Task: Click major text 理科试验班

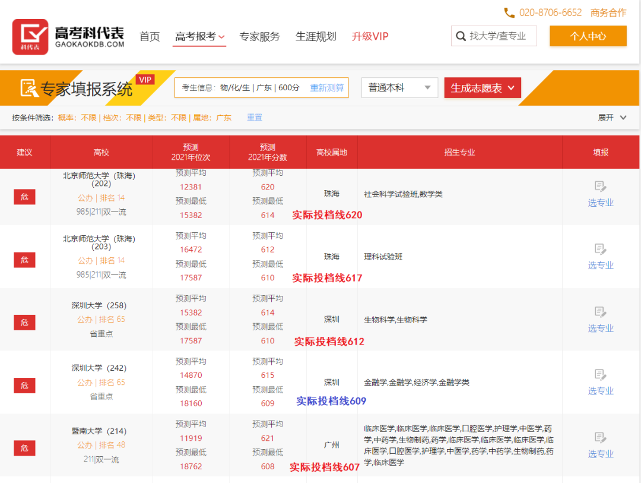Action: pos(383,257)
